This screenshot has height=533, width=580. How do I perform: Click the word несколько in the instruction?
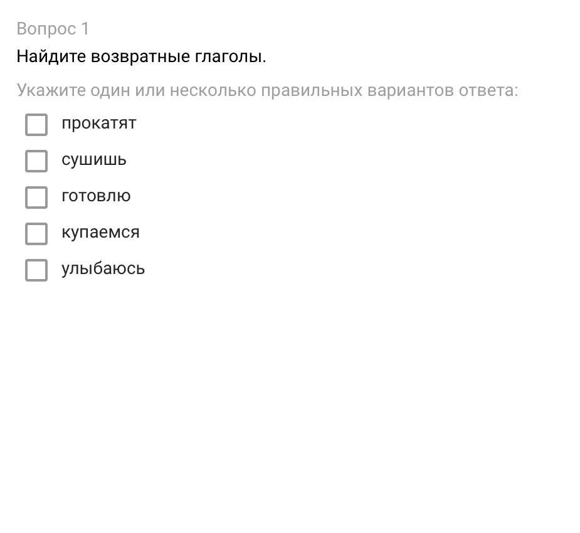coord(213,90)
